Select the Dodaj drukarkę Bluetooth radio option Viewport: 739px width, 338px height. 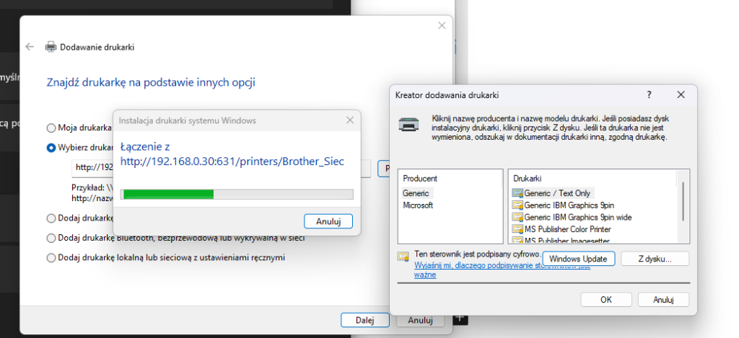coord(51,239)
